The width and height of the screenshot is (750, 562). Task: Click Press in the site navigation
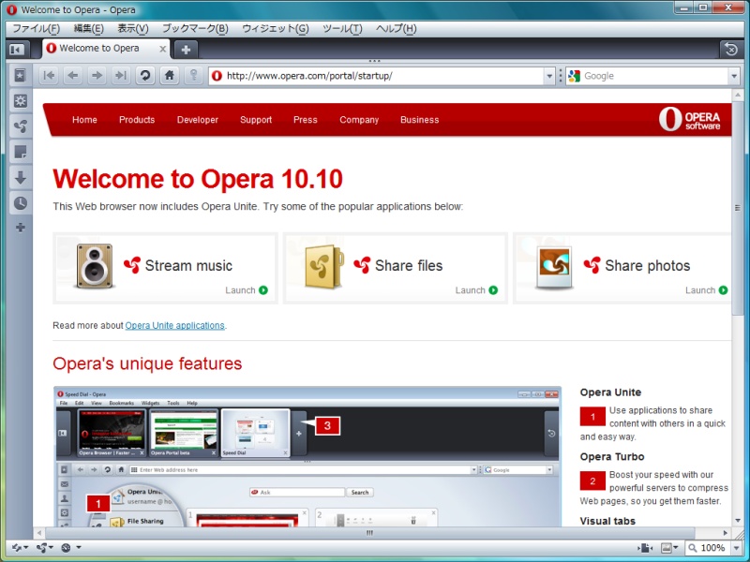306,120
